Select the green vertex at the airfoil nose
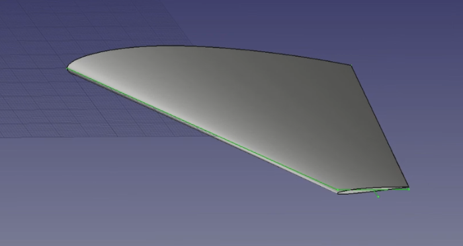The image size is (463, 246). click(x=338, y=190)
